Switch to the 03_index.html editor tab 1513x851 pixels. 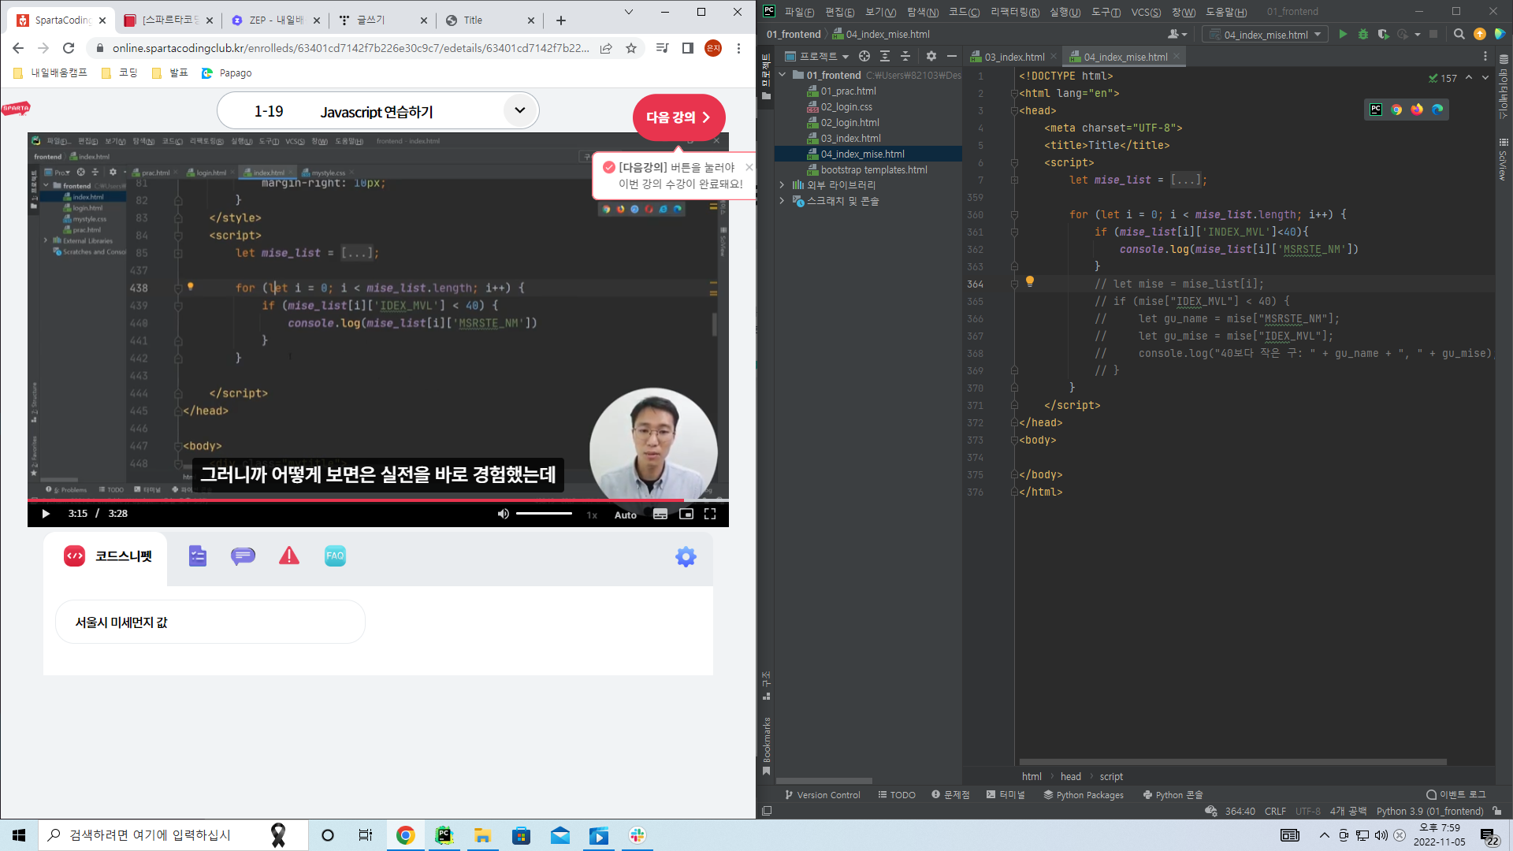click(1014, 57)
